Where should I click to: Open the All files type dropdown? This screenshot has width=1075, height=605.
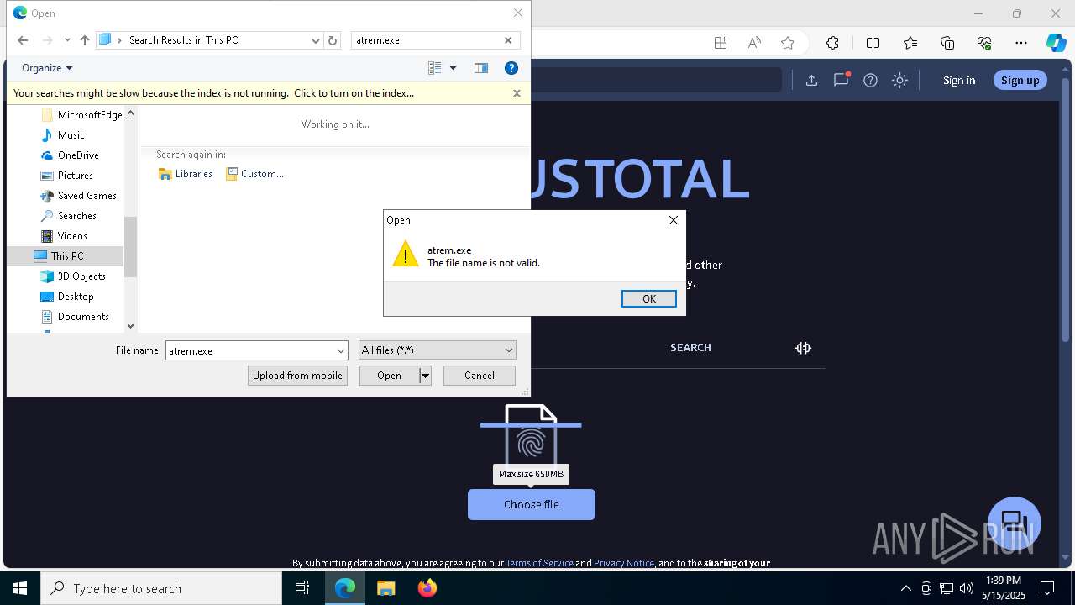pyautogui.click(x=437, y=350)
